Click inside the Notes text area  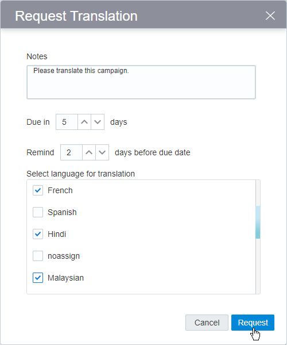[x=141, y=82]
